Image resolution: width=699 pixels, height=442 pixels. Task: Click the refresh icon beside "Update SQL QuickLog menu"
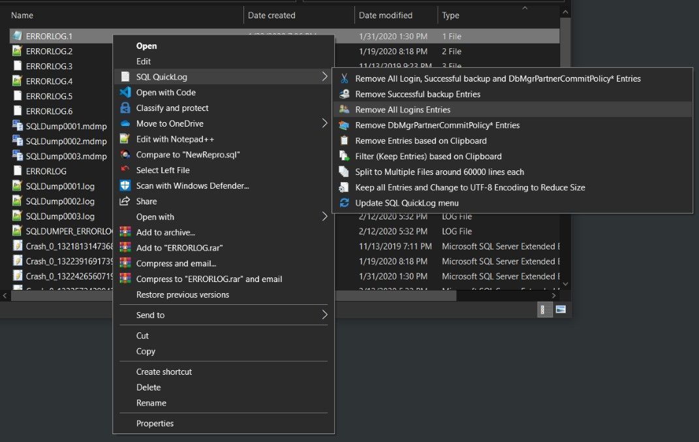coord(344,202)
